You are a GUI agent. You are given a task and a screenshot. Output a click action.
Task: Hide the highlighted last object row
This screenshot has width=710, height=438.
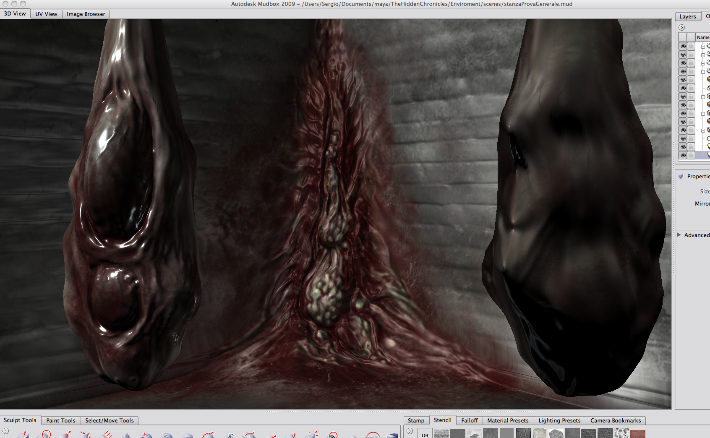click(683, 155)
